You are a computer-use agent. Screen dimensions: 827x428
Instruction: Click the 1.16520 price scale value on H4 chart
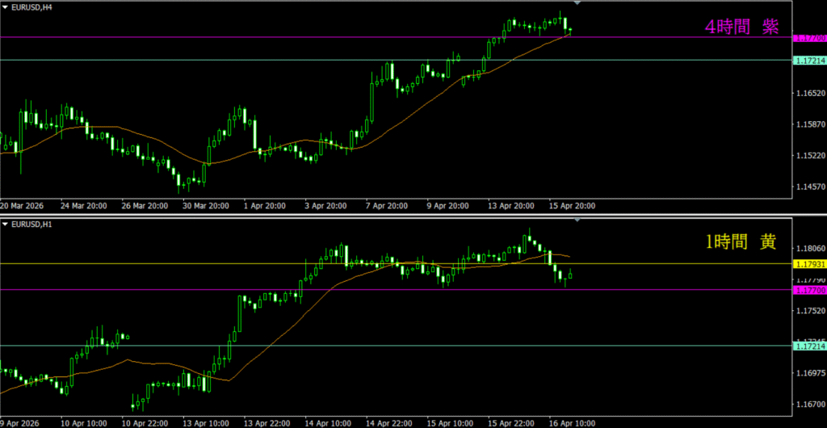(809, 94)
